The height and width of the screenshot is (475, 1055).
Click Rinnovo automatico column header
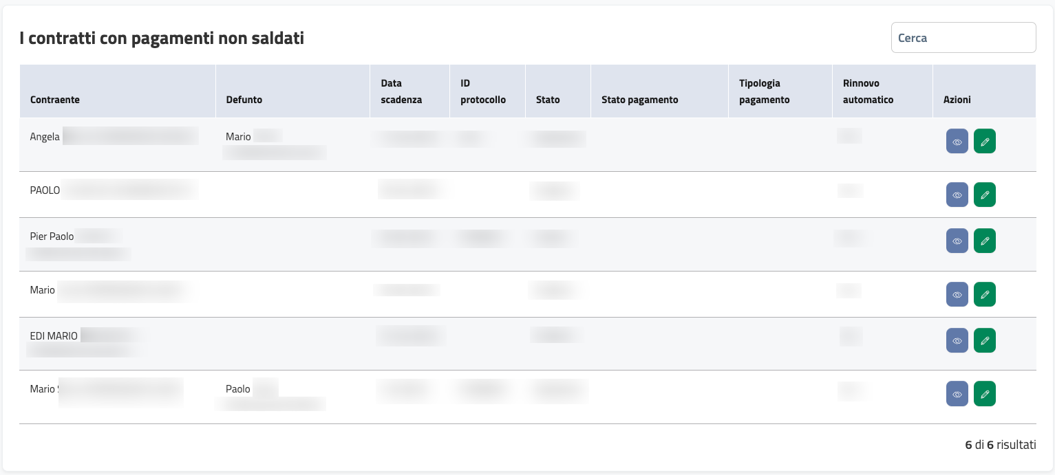tap(868, 91)
